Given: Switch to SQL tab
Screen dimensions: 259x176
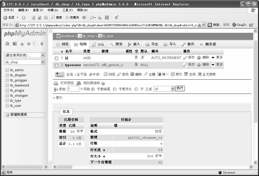Looking at the screenshot, I should click(x=98, y=44).
